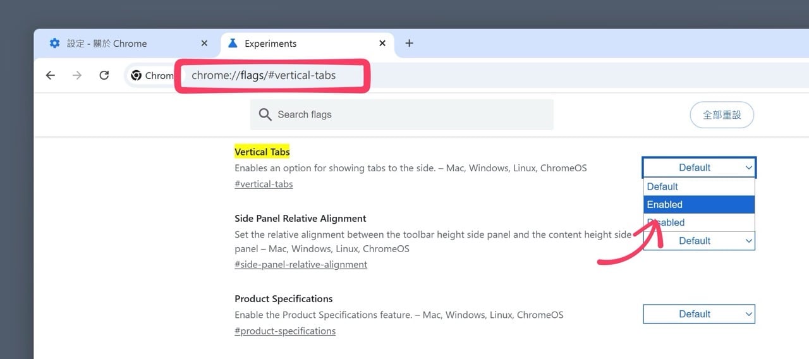
Task: Select the Experiments tab
Action: coord(307,43)
